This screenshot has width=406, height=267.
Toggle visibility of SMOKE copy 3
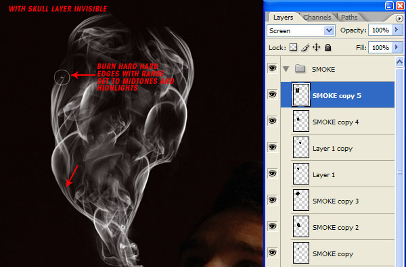(272, 200)
